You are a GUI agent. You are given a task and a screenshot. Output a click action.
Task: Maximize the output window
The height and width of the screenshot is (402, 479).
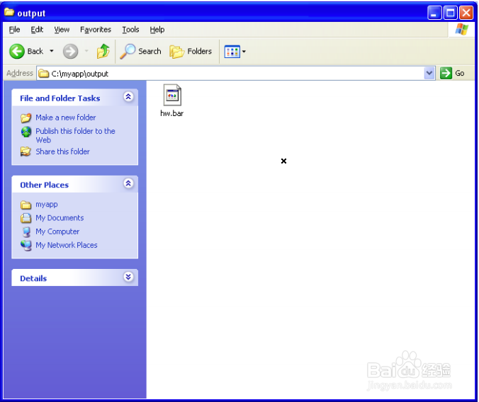(x=450, y=13)
